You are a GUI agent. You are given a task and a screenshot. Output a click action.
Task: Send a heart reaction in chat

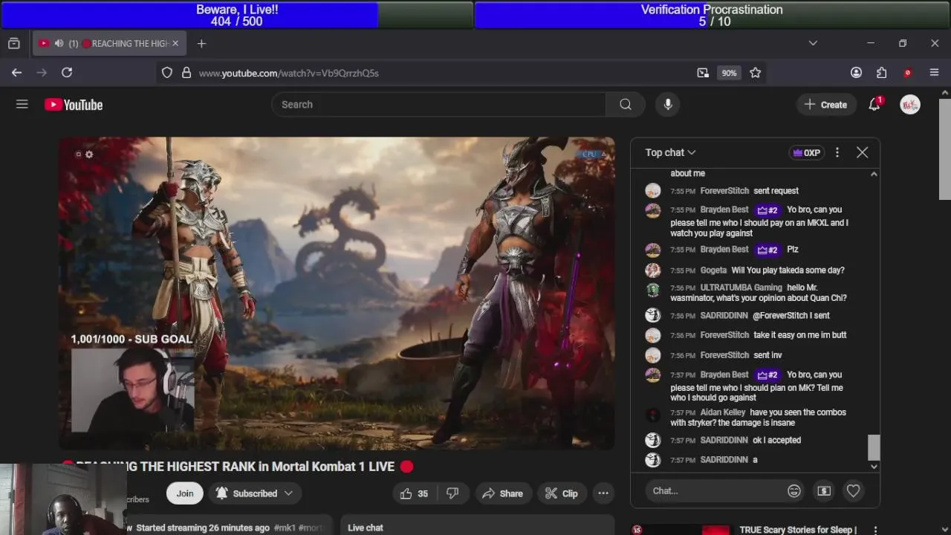(x=853, y=491)
